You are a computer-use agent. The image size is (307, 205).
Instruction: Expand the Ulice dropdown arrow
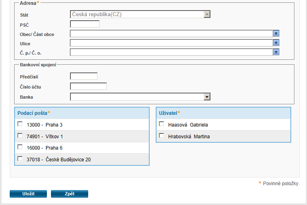tap(276, 43)
